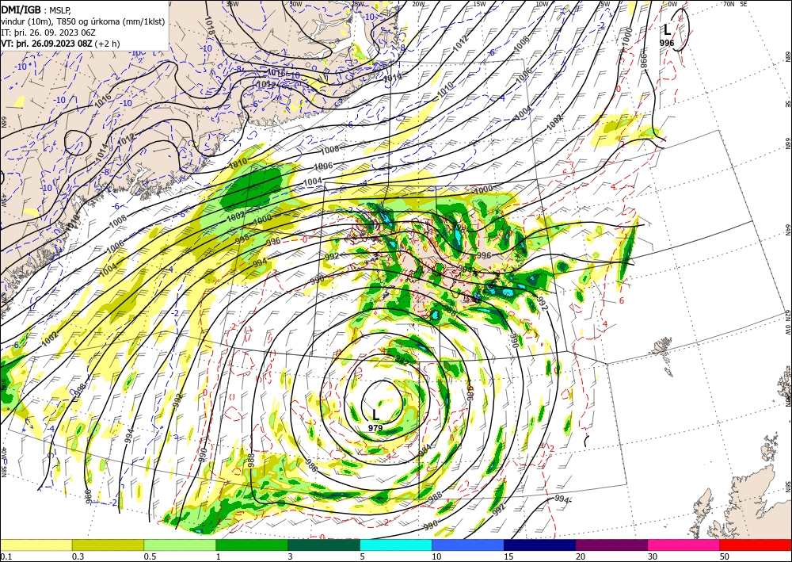This screenshot has width=792, height=562.
Task: Pick the dark green 3–5 legend swatch
Action: [x=324, y=545]
